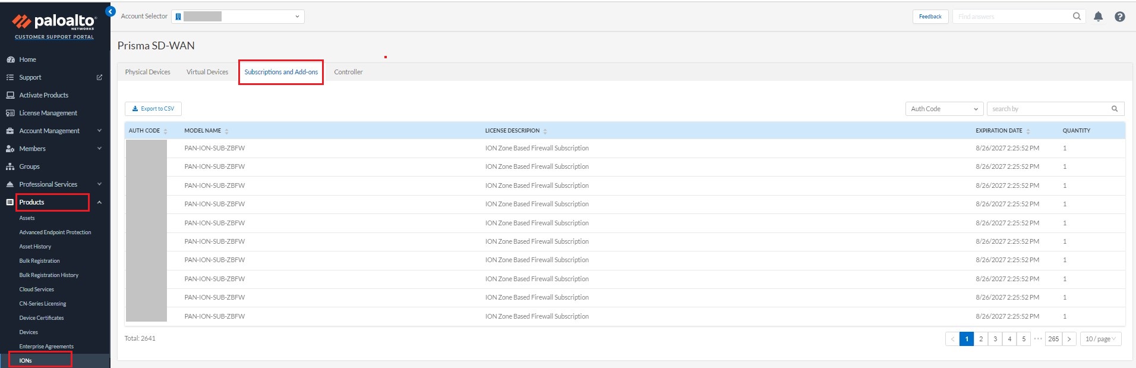
Task: Click the account building icon in Account Selector
Action: [178, 17]
